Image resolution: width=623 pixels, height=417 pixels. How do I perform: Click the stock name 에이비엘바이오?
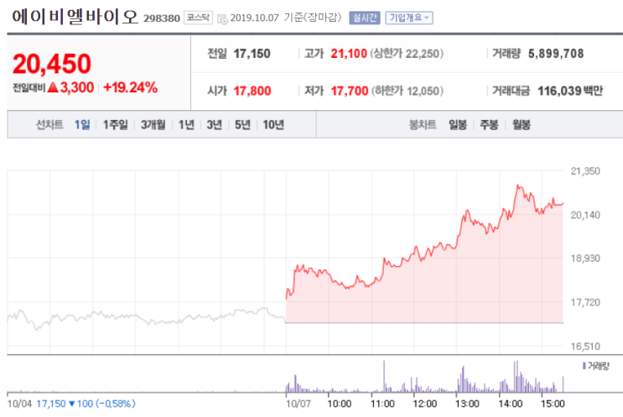[x=75, y=17]
